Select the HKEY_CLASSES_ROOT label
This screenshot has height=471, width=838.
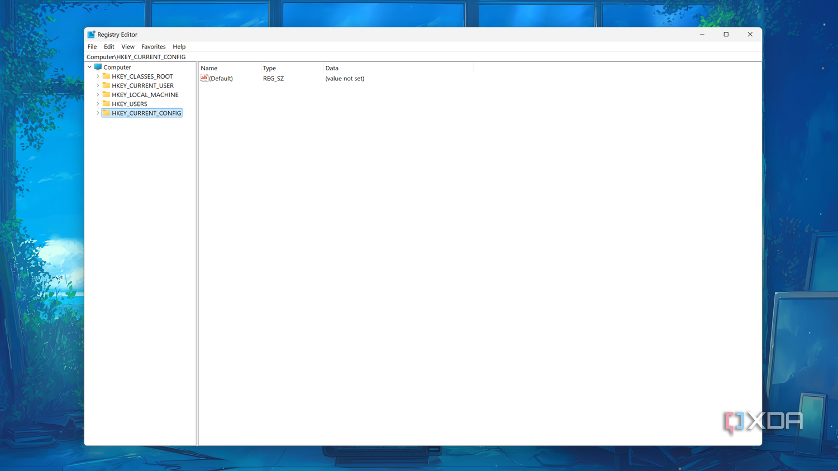pyautogui.click(x=142, y=76)
